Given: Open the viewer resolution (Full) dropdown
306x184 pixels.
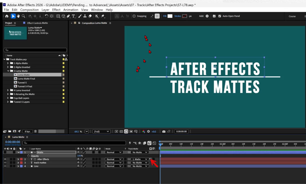Looking at the screenshot, I should [x=101, y=131].
